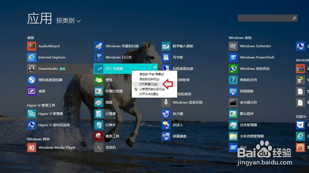Open 搜狗高速浏览器 icon
This screenshot has height=173, width=309.
pyautogui.click(x=32, y=80)
